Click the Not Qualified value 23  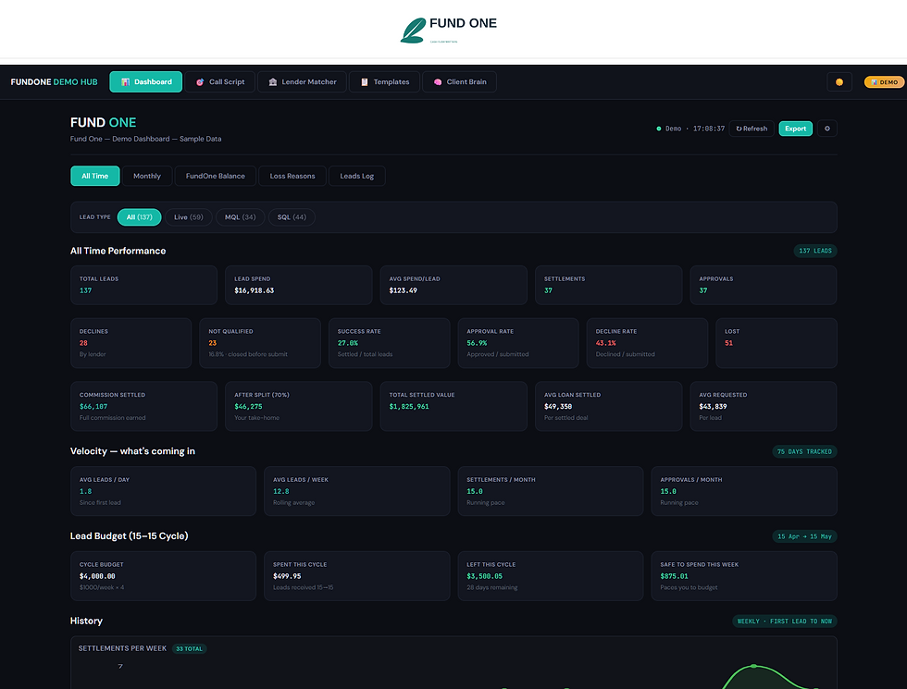click(x=212, y=343)
